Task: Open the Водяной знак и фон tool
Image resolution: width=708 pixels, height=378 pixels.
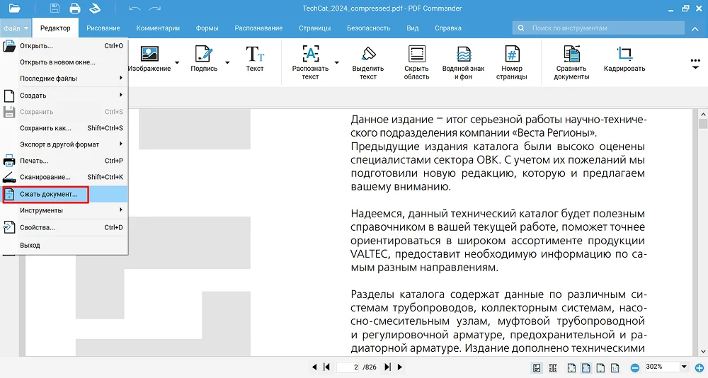Action: pos(463,55)
